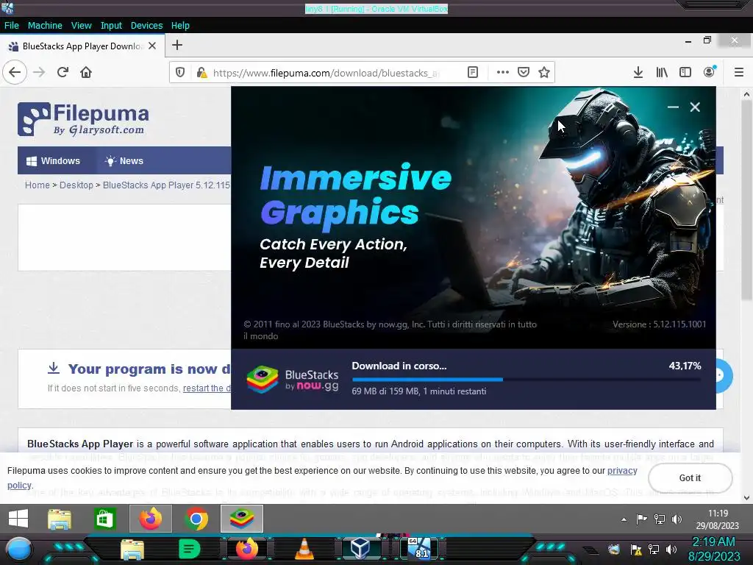Open Firefox library icon
The image size is (753, 565).
click(662, 73)
